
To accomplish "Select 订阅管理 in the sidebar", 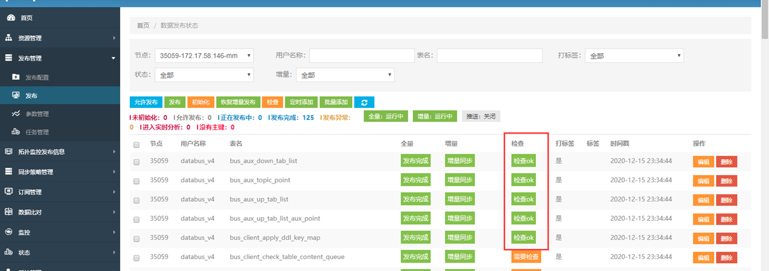I will [x=29, y=192].
